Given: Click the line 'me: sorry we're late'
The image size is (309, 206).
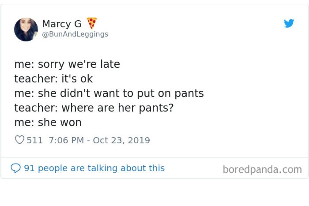Looking at the screenshot, I should click(x=67, y=64).
